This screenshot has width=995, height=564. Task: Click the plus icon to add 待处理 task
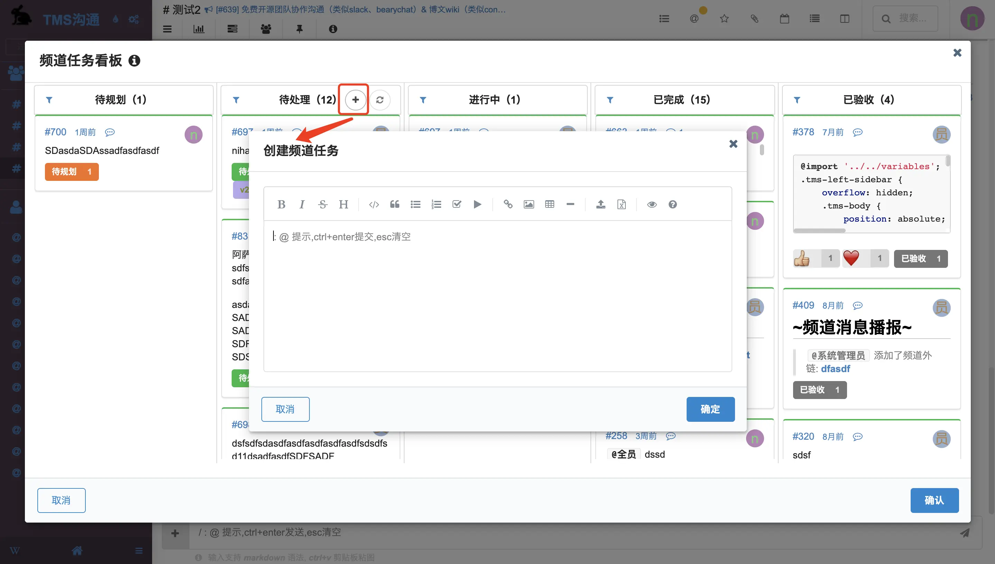click(355, 99)
